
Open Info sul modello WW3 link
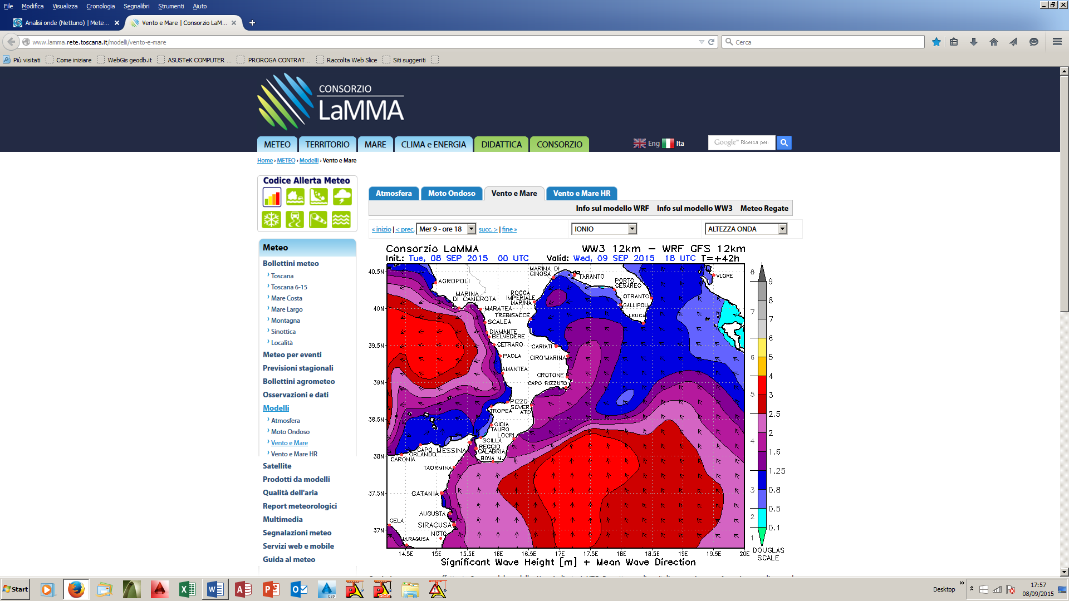tap(694, 208)
